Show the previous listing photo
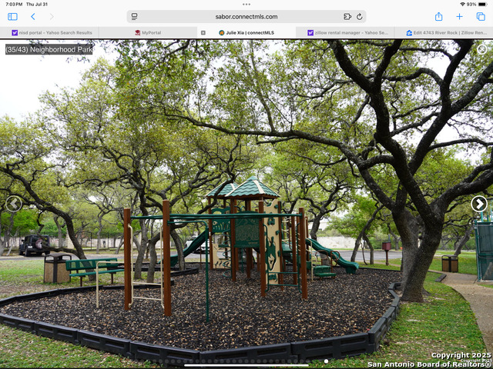Viewport: 493px width, 369px height. pyautogui.click(x=13, y=204)
